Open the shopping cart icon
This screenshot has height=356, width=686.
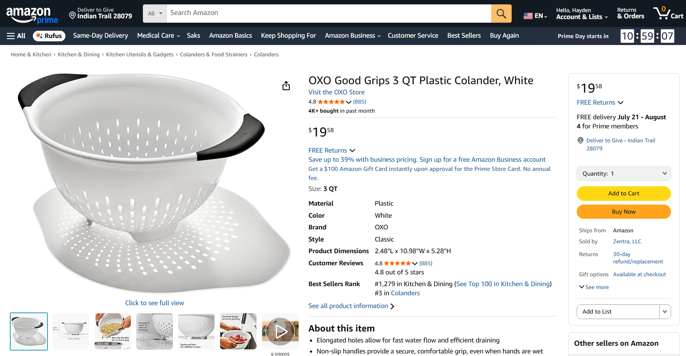[668, 14]
